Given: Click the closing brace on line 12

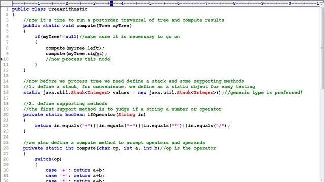Looking at the screenshot, I should [x=25, y=70].
